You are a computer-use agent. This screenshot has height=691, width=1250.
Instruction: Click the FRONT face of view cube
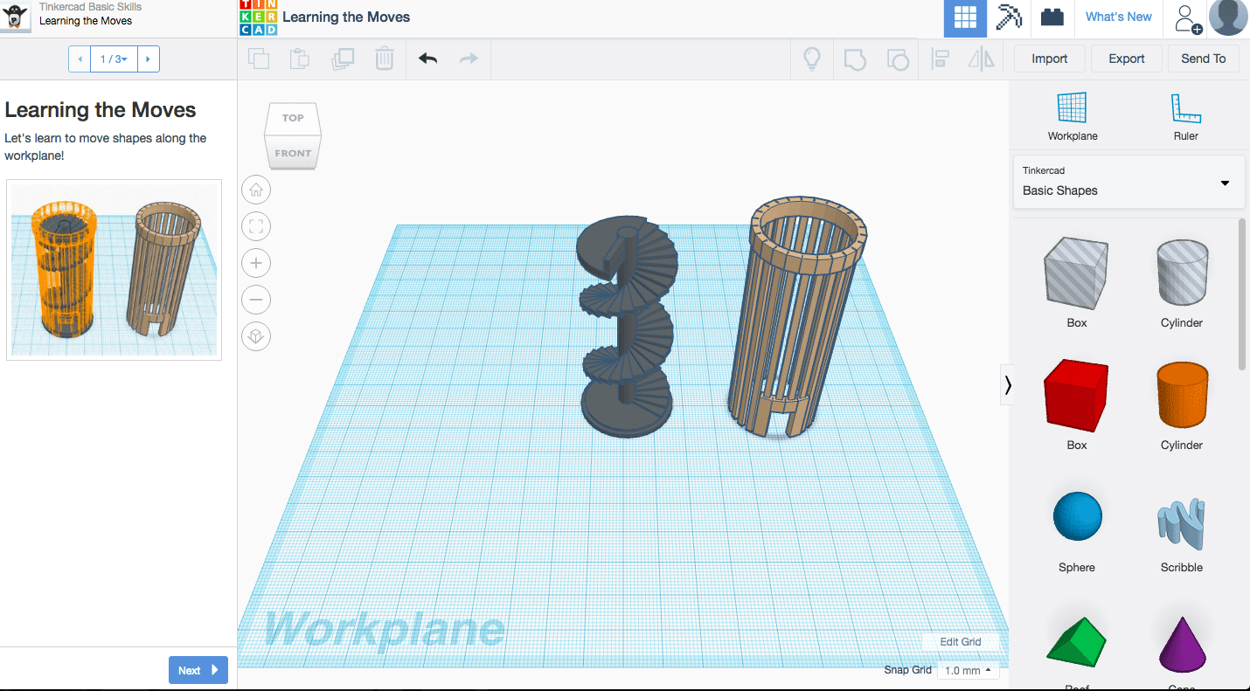tap(293, 153)
